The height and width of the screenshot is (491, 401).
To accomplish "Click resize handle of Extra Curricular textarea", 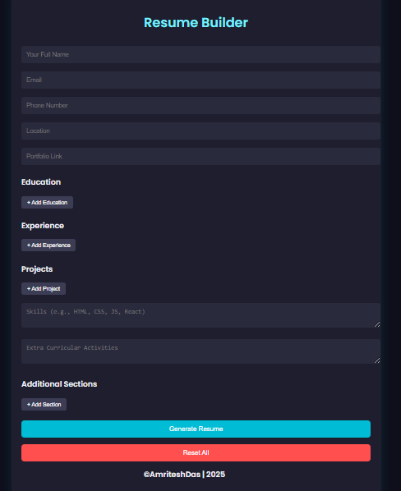I will click(x=377, y=360).
